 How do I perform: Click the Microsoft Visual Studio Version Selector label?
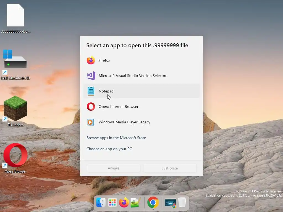(x=132, y=76)
